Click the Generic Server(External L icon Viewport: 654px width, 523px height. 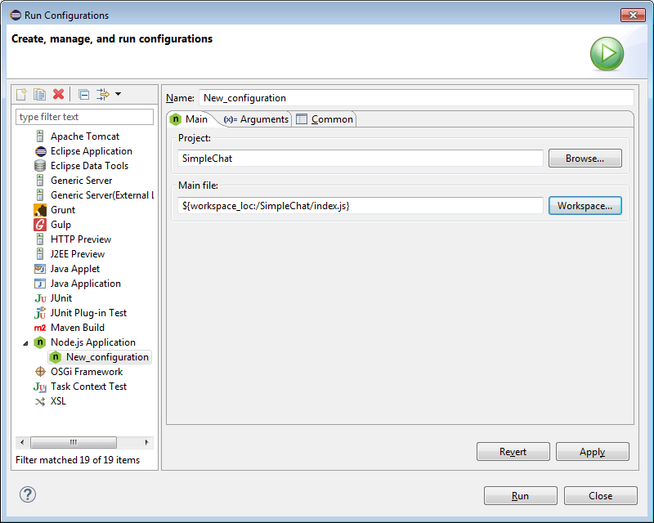pyautogui.click(x=39, y=195)
